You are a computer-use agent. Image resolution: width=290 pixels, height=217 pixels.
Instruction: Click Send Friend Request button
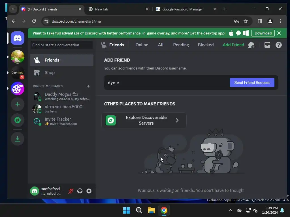click(x=252, y=83)
